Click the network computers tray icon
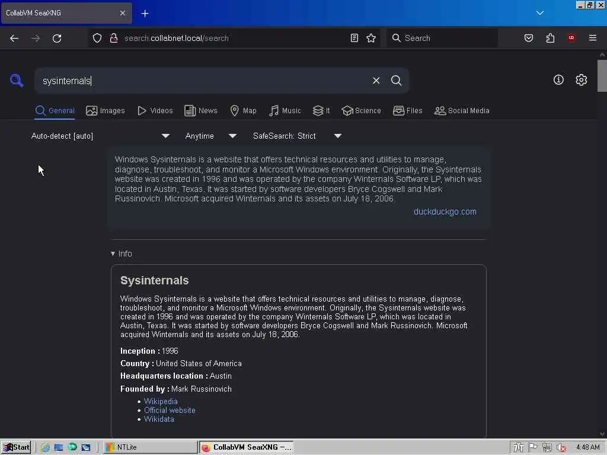The width and height of the screenshot is (607, 455). coord(547,447)
